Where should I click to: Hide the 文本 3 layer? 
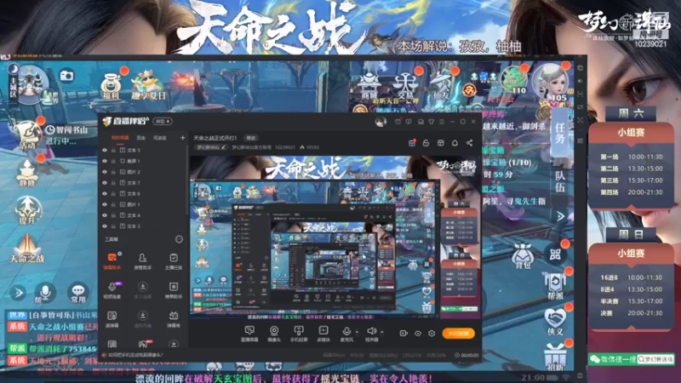tap(105, 226)
